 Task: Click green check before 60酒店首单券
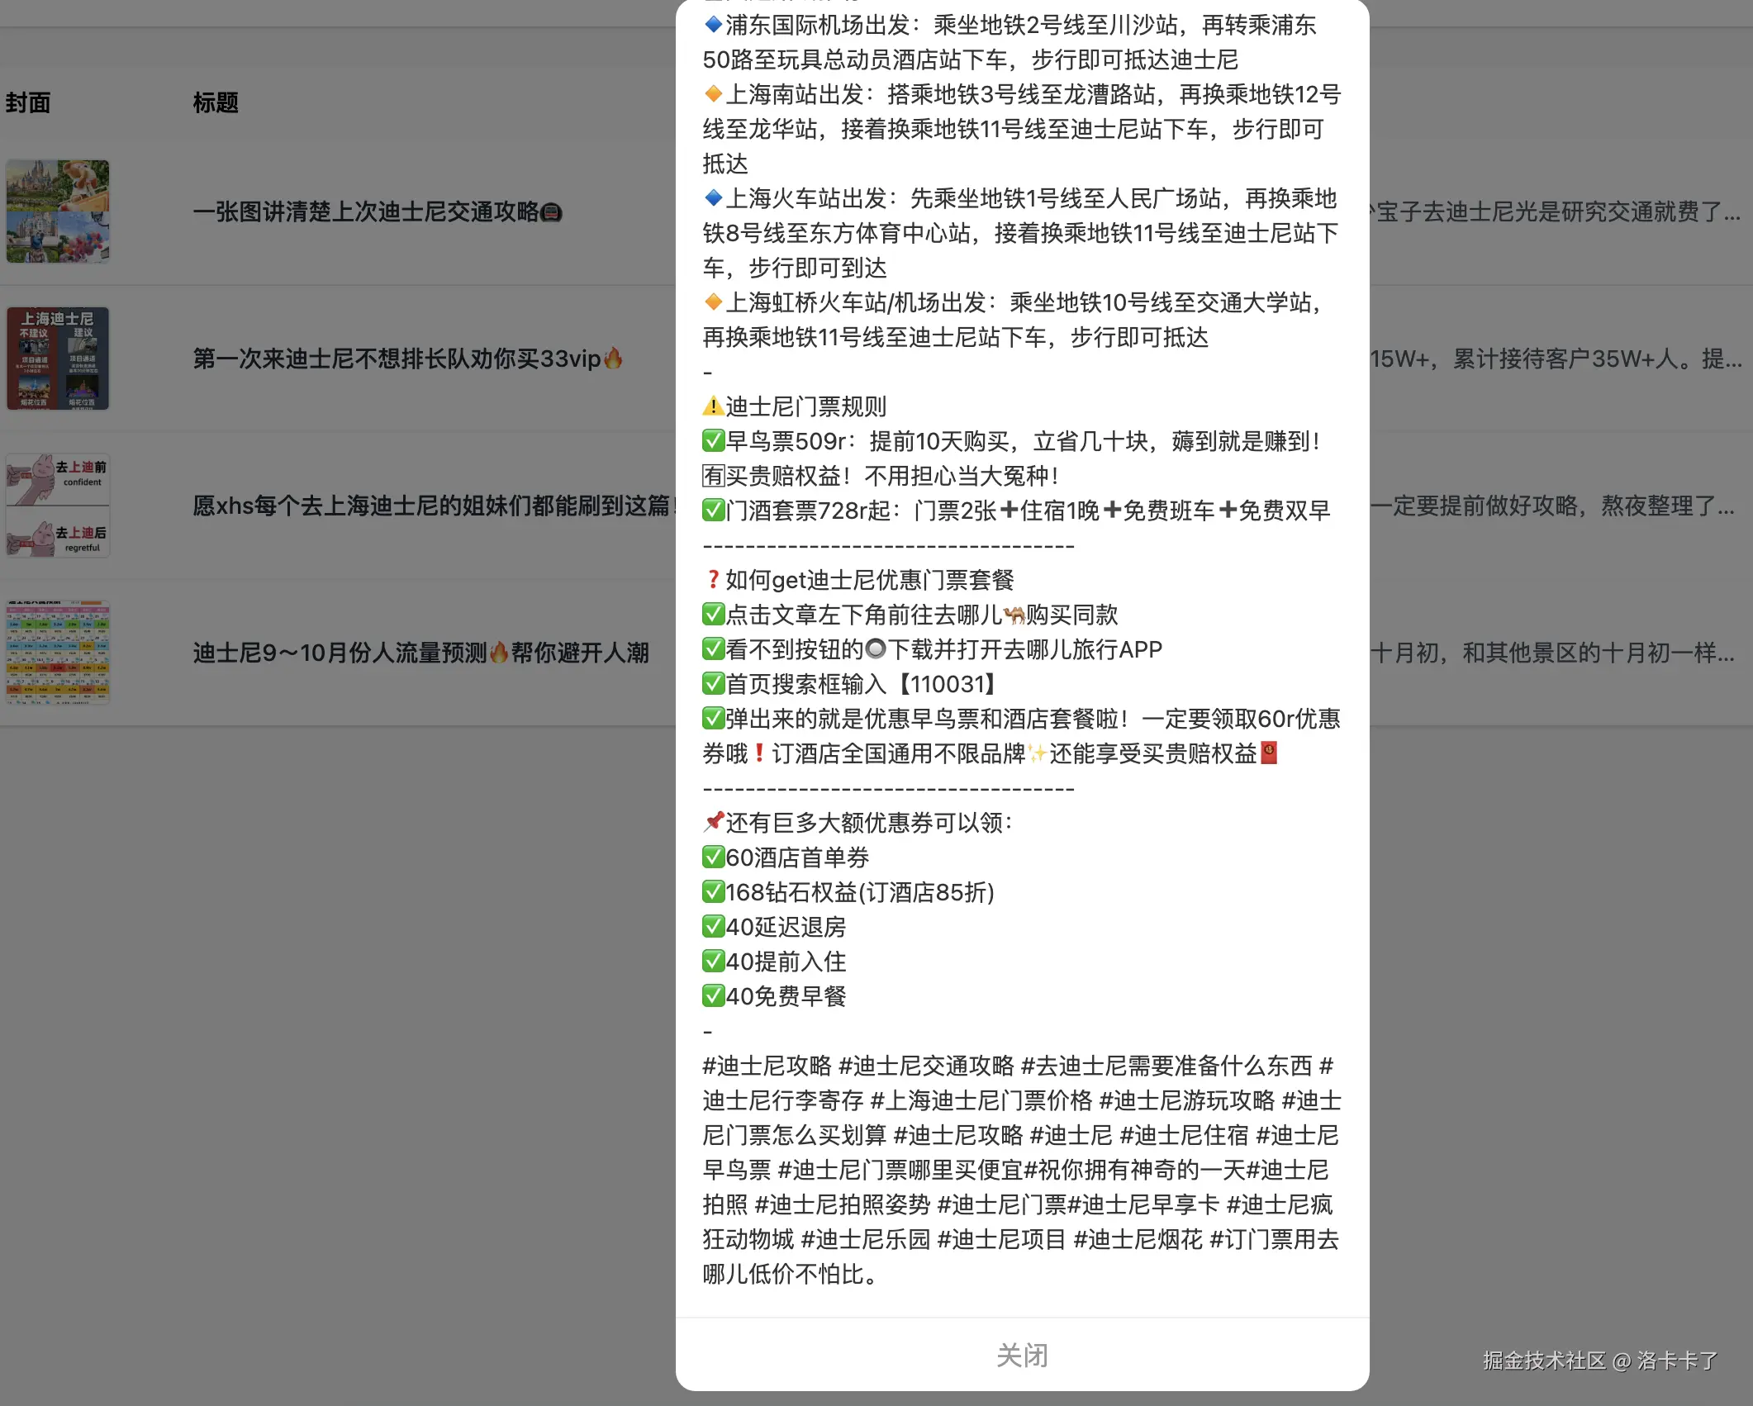[x=713, y=857]
